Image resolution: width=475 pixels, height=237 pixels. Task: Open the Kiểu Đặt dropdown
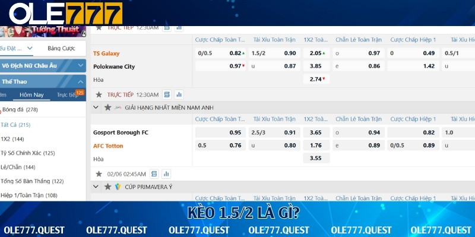pyautogui.click(x=17, y=49)
